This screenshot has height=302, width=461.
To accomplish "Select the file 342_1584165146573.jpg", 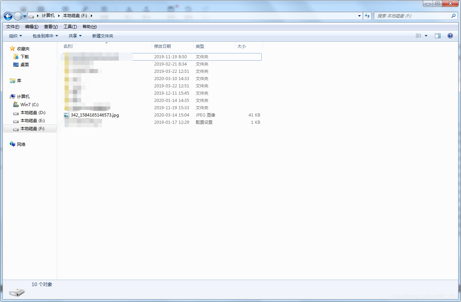I will tap(95, 115).
